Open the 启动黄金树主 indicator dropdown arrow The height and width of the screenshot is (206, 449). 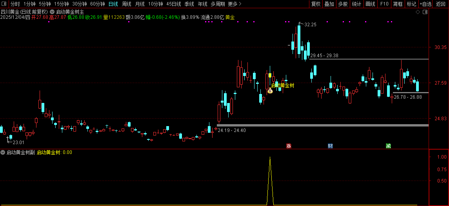[x=52, y=12]
